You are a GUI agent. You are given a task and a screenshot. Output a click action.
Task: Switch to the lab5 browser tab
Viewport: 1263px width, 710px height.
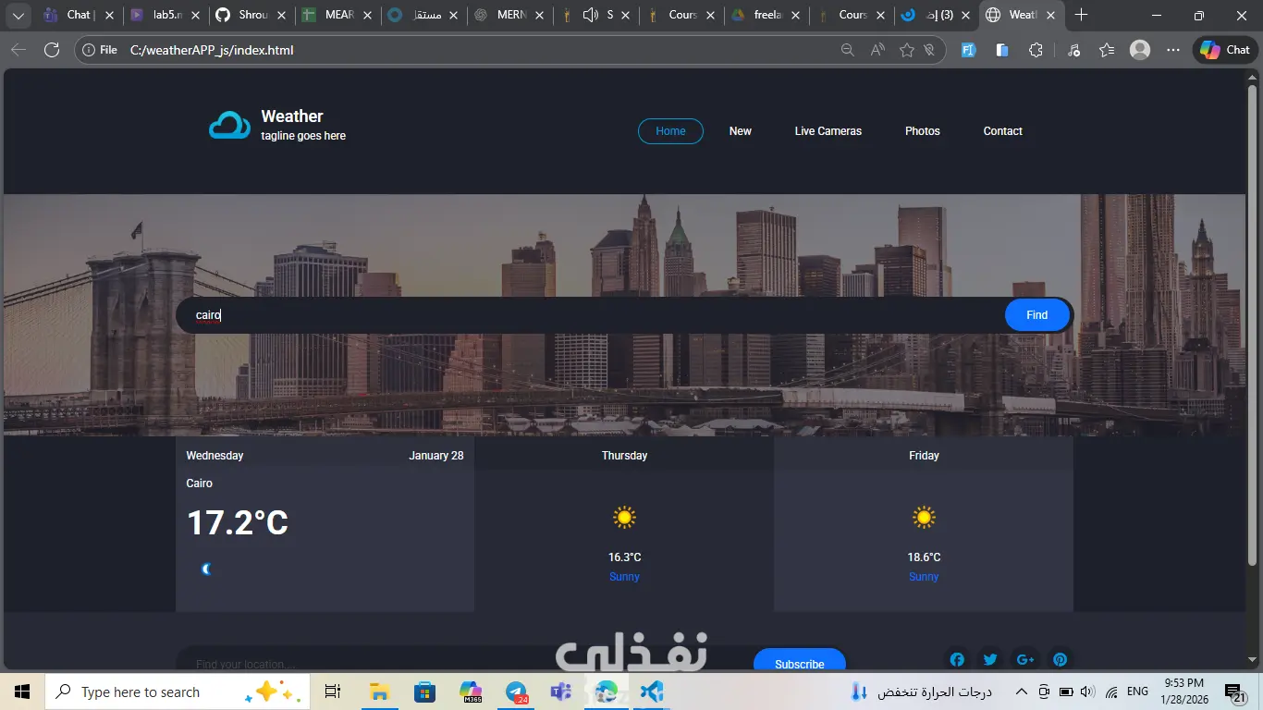point(165,15)
